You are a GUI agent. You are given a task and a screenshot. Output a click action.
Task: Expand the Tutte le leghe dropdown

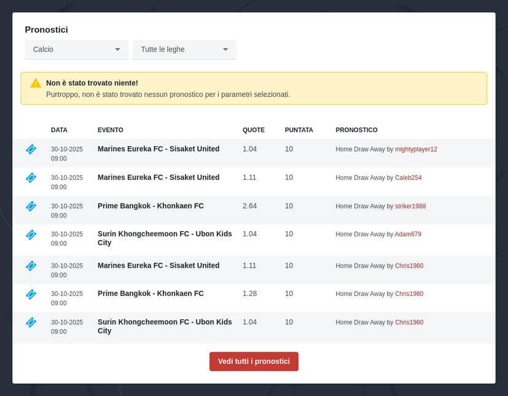184,49
